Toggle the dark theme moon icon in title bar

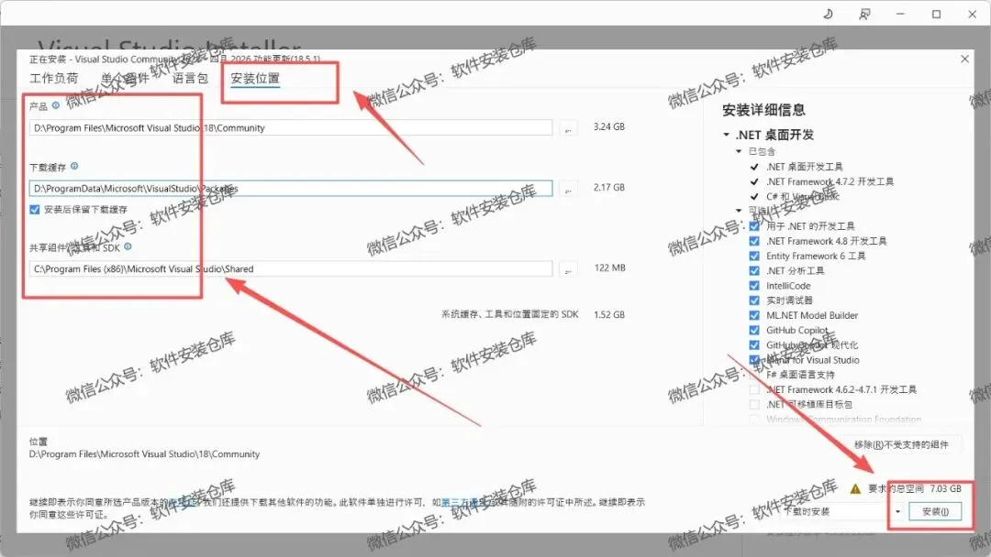(x=828, y=14)
